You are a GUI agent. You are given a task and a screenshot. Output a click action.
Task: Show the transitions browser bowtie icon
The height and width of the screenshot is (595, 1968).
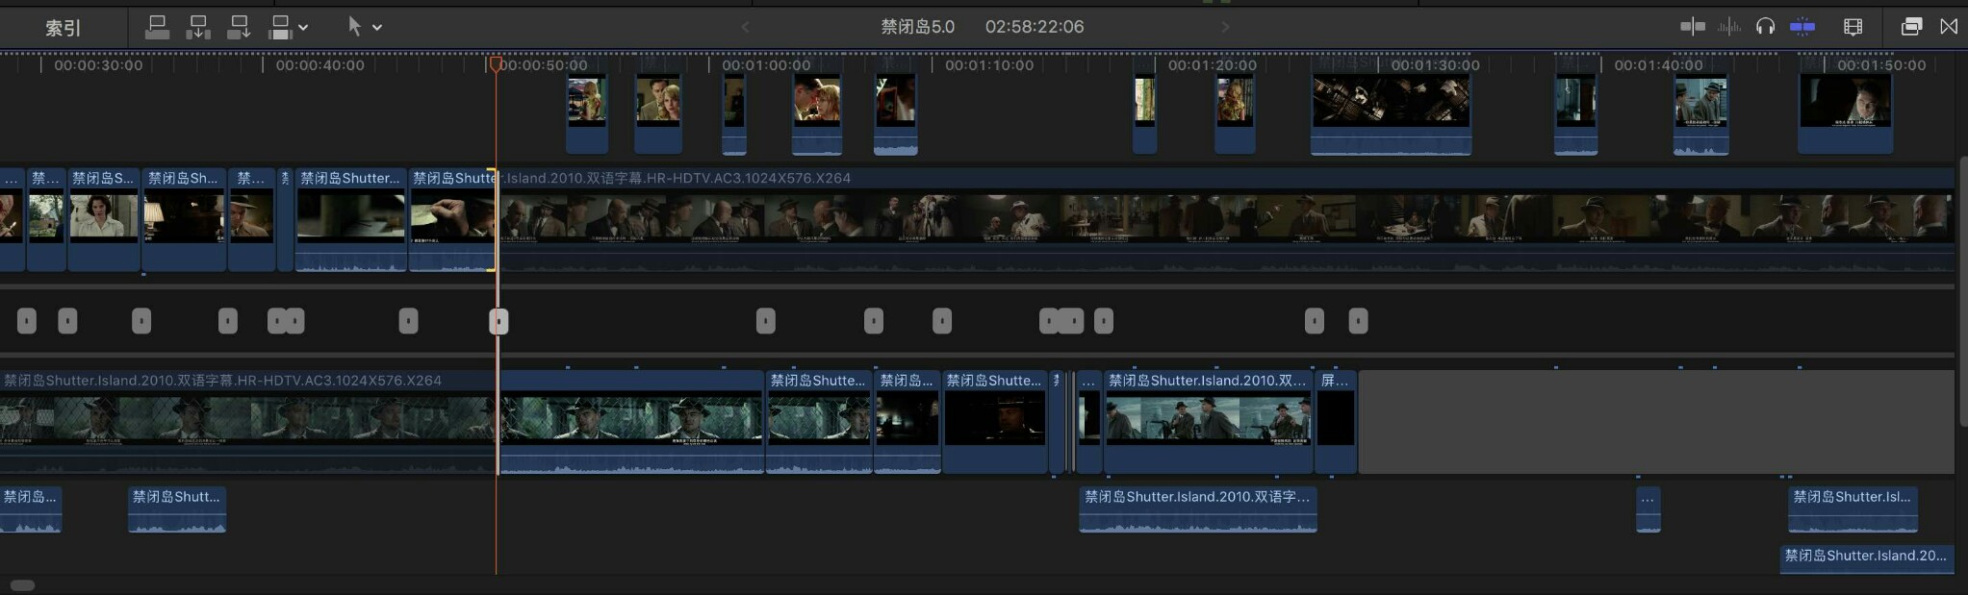1949,27
